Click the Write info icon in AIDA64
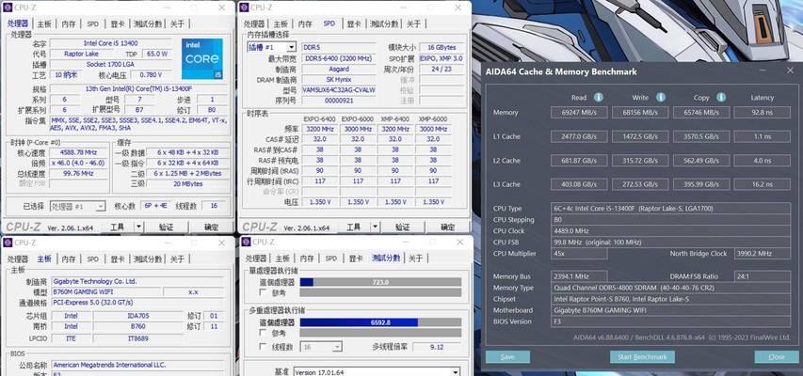 pyautogui.click(x=661, y=97)
